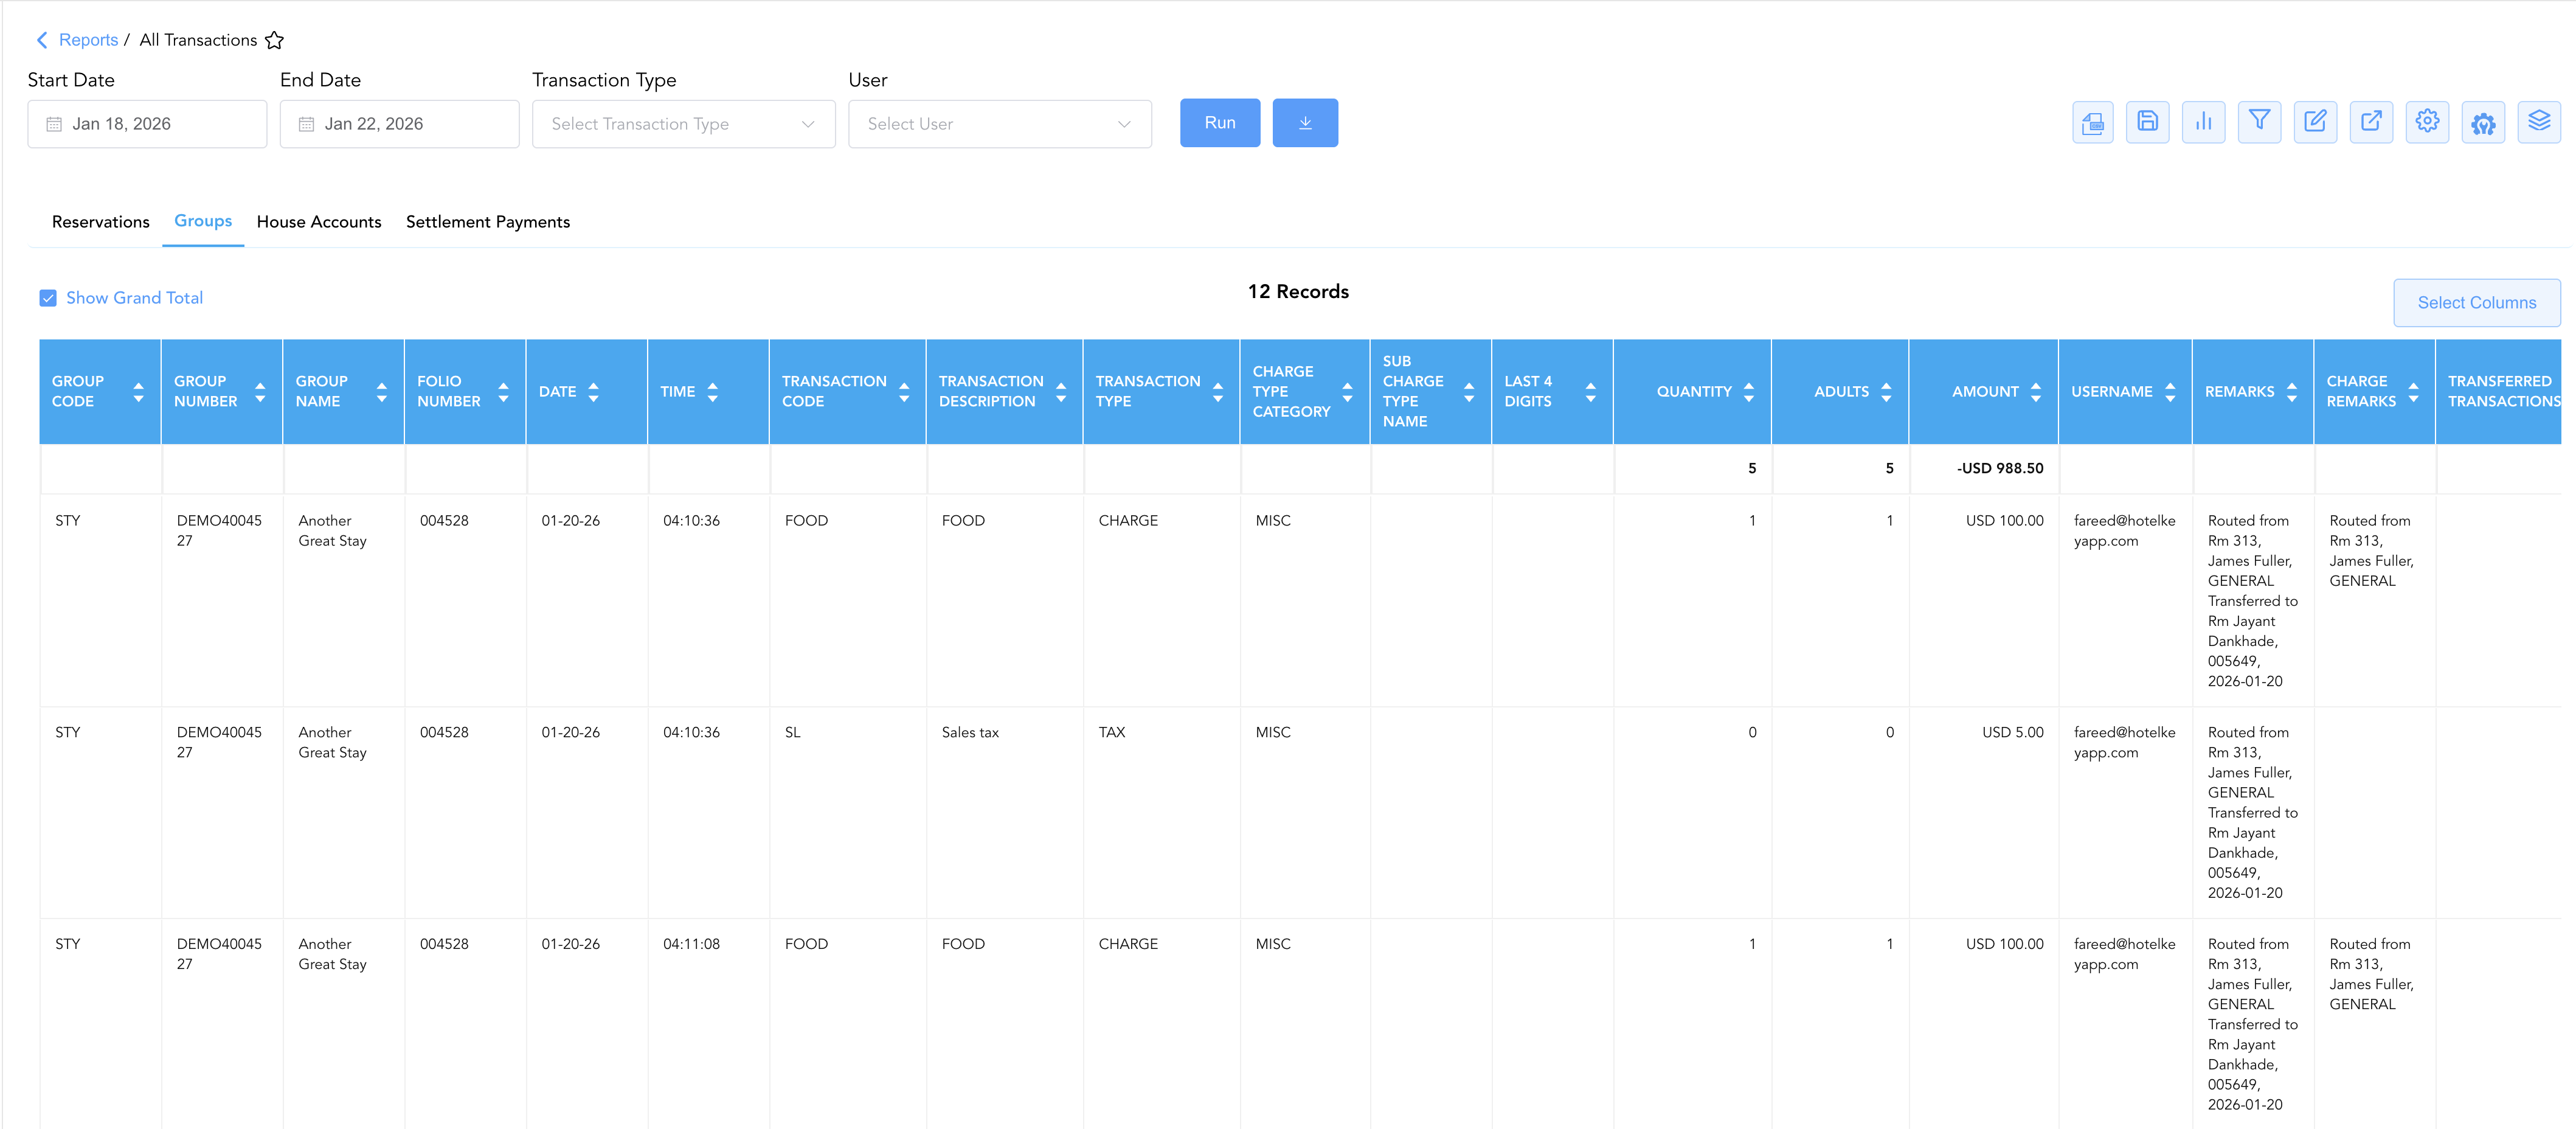2576x1129 pixels.
Task: Sort by Amount column arrows
Action: click(x=2035, y=392)
